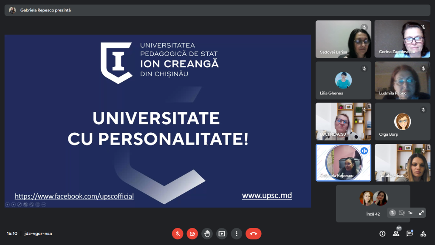Click the previous slide arrow on presentation

click(7, 205)
